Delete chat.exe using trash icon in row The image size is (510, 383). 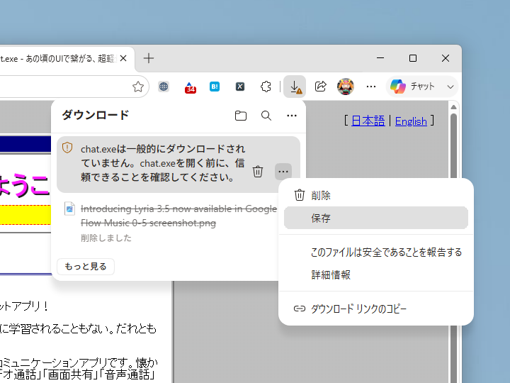[x=258, y=172]
